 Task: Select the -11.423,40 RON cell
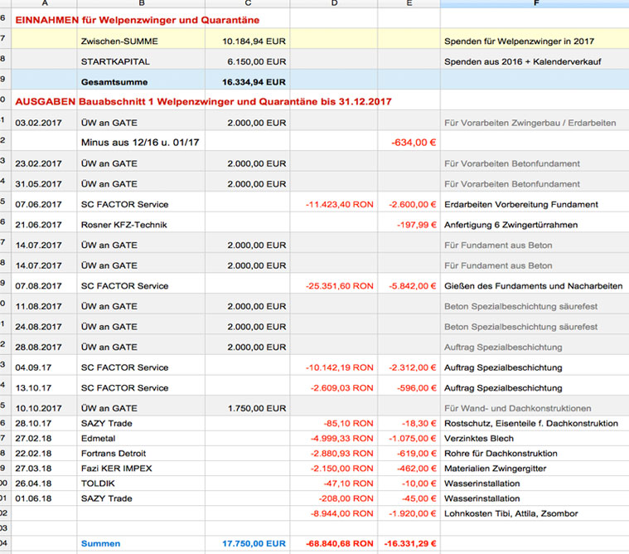334,202
